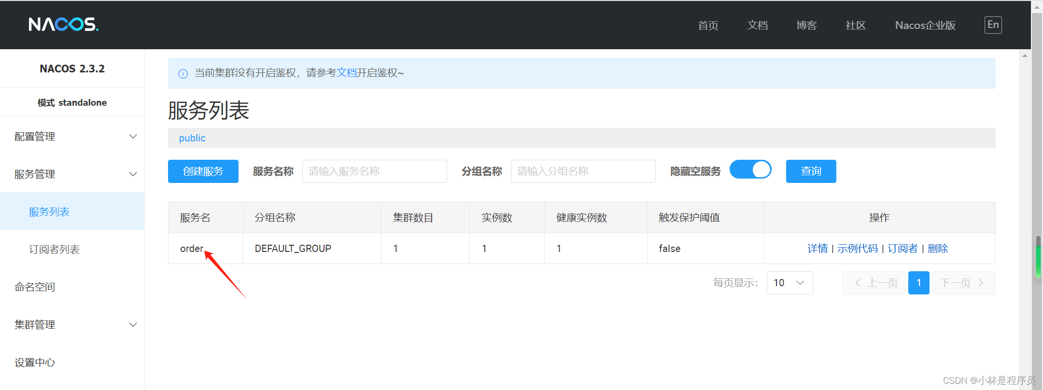This screenshot has height=390, width=1043.
Task: Click the green vertical scrollbar thumb
Action: click(1038, 257)
